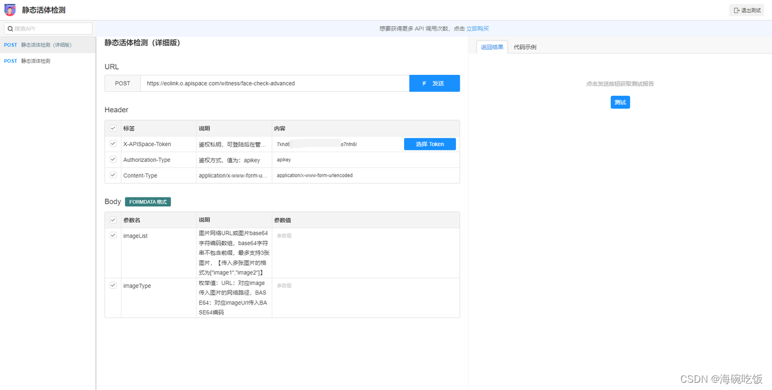
Task: Select the 返回结果 tab
Action: pos(492,46)
